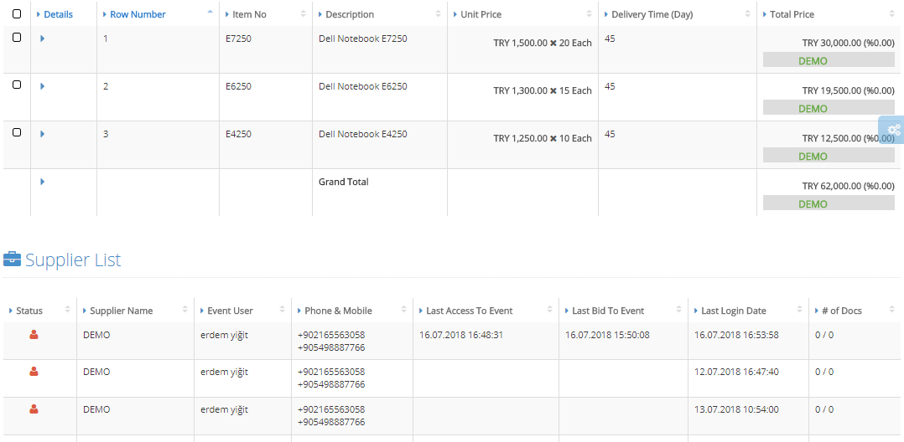Click status icon of first DEMO supplier
The height and width of the screenshot is (442, 904).
tap(34, 334)
